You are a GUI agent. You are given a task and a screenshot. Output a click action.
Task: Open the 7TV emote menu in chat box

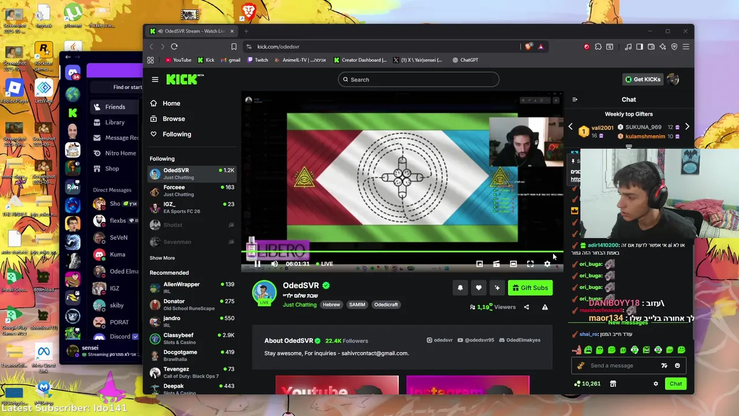(664, 366)
